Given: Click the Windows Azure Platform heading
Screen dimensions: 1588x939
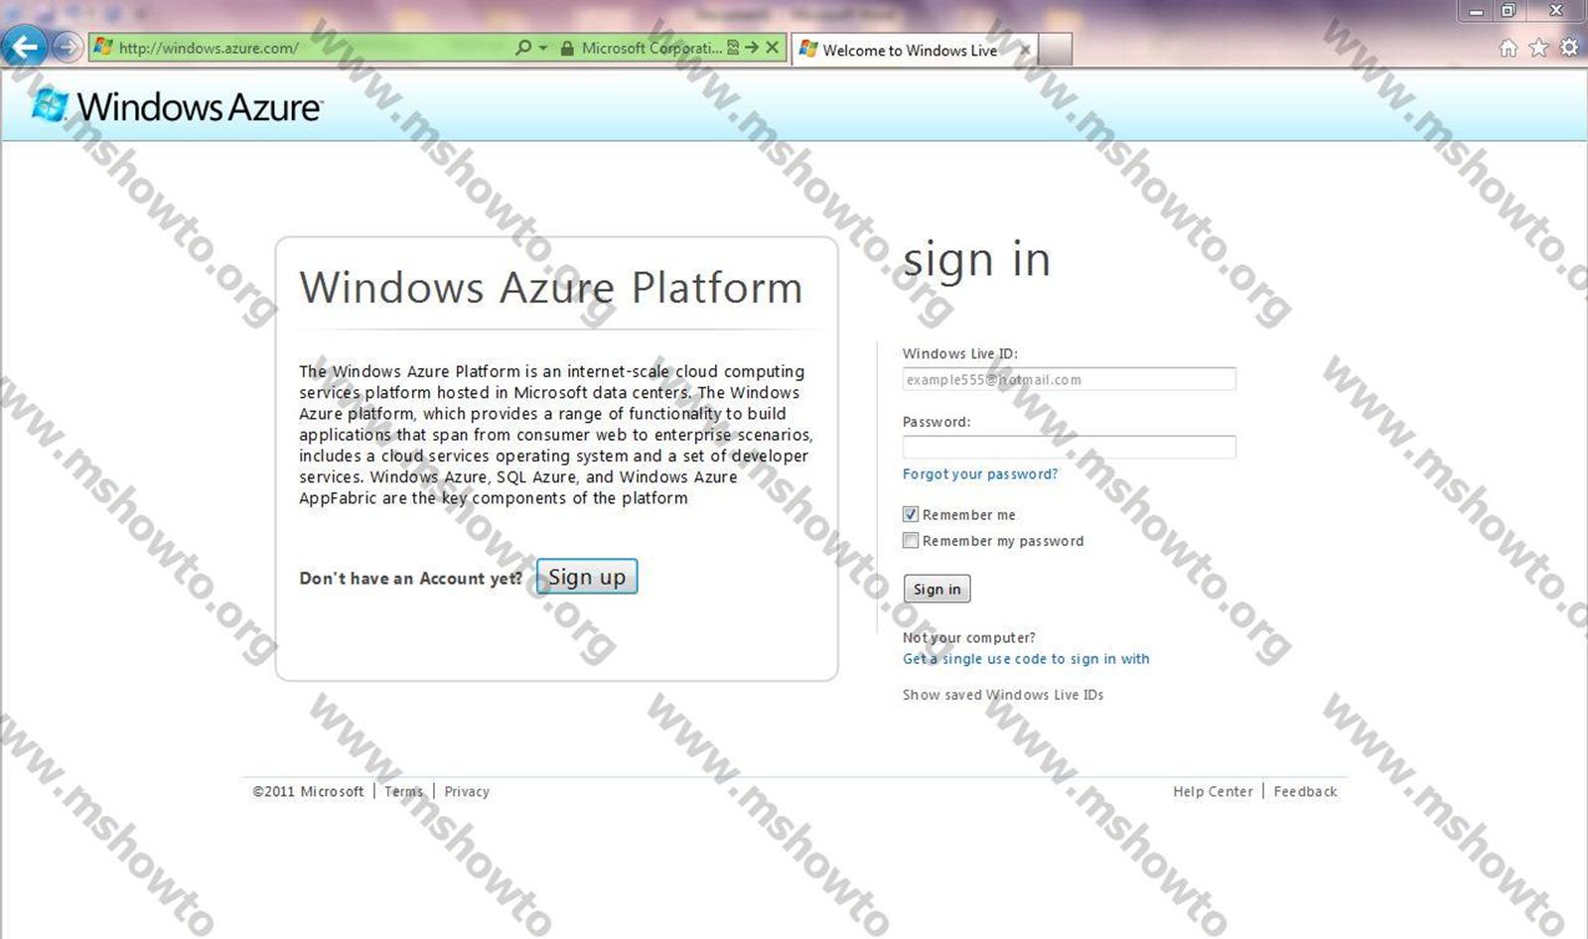Looking at the screenshot, I should click(551, 288).
